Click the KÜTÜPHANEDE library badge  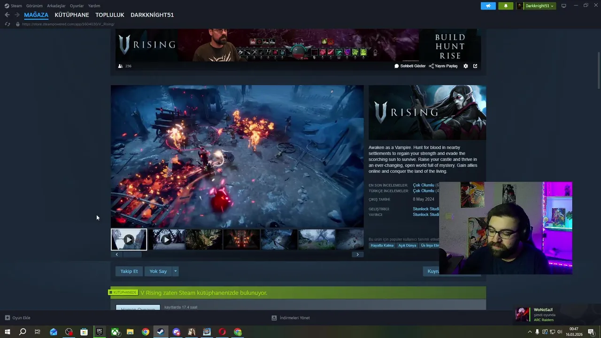tap(123, 292)
